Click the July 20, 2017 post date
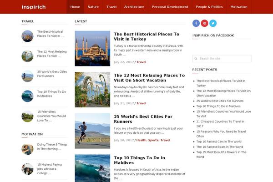 (124, 140)
